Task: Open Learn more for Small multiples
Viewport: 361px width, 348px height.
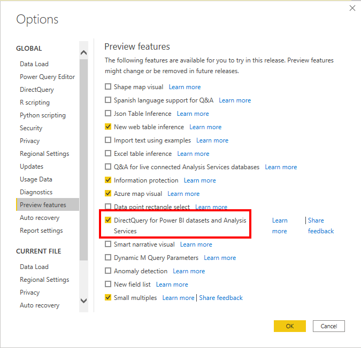Action: point(178,298)
